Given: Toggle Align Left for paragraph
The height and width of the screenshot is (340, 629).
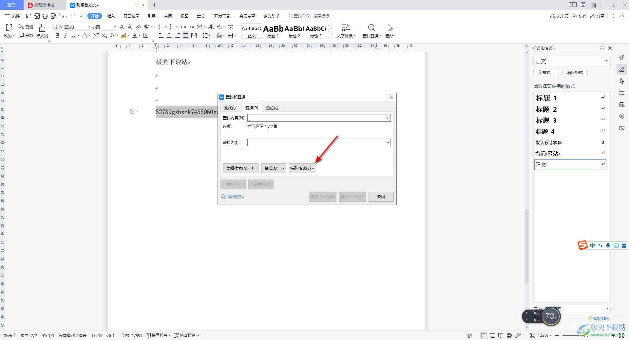Looking at the screenshot, I should tap(161, 35).
